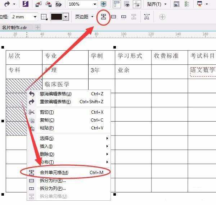Click the plus button to add new document tab
216x205 pixels.
tap(37, 27)
